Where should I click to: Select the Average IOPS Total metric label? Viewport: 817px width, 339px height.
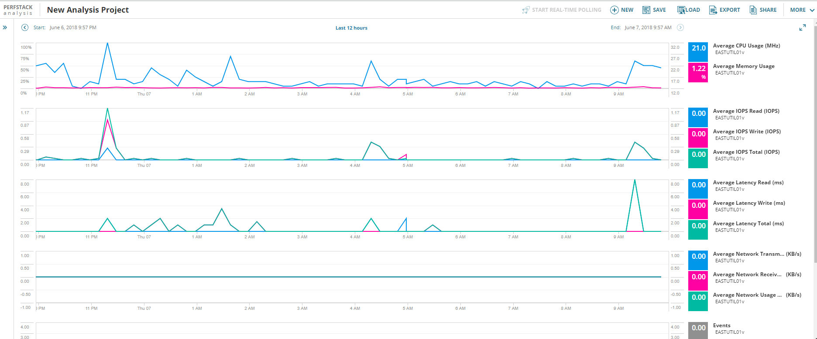[x=746, y=152]
